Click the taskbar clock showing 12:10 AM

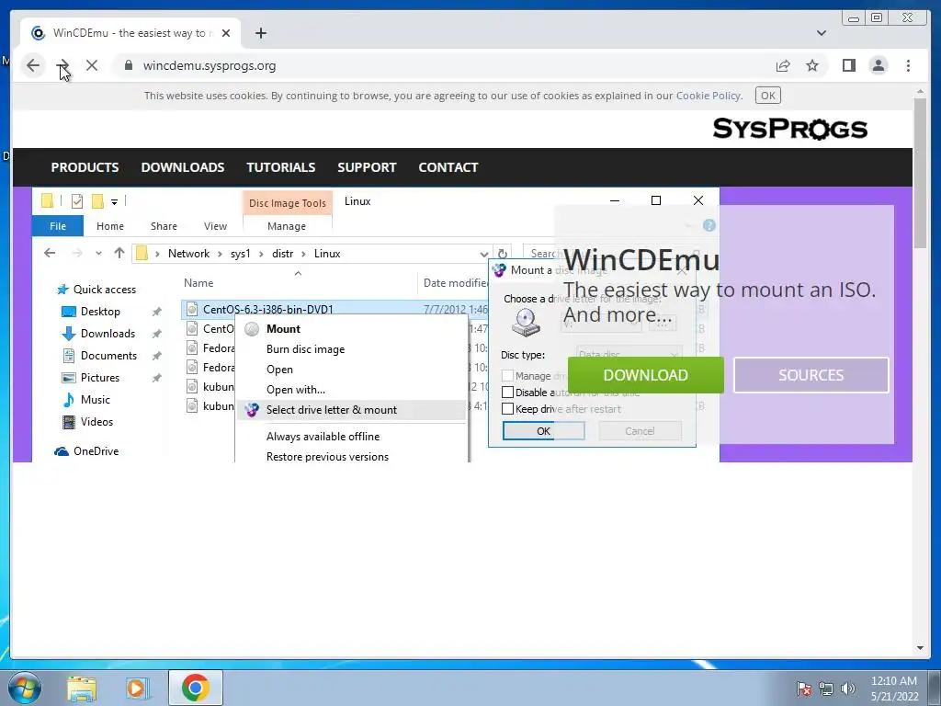click(x=894, y=688)
